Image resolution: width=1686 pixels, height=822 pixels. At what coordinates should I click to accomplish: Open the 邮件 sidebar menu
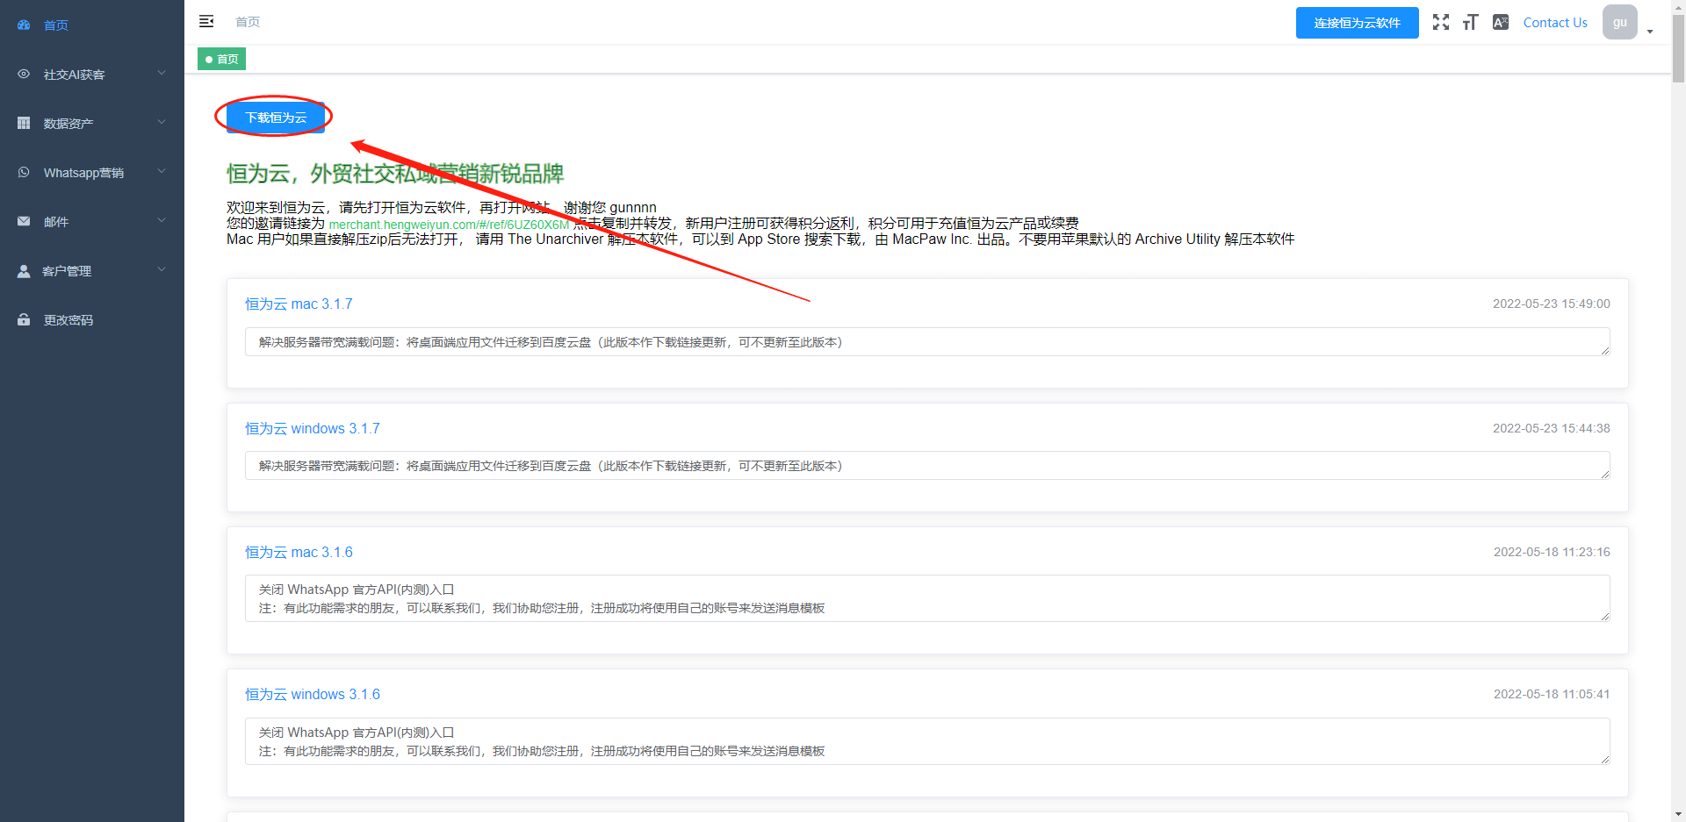coord(92,221)
